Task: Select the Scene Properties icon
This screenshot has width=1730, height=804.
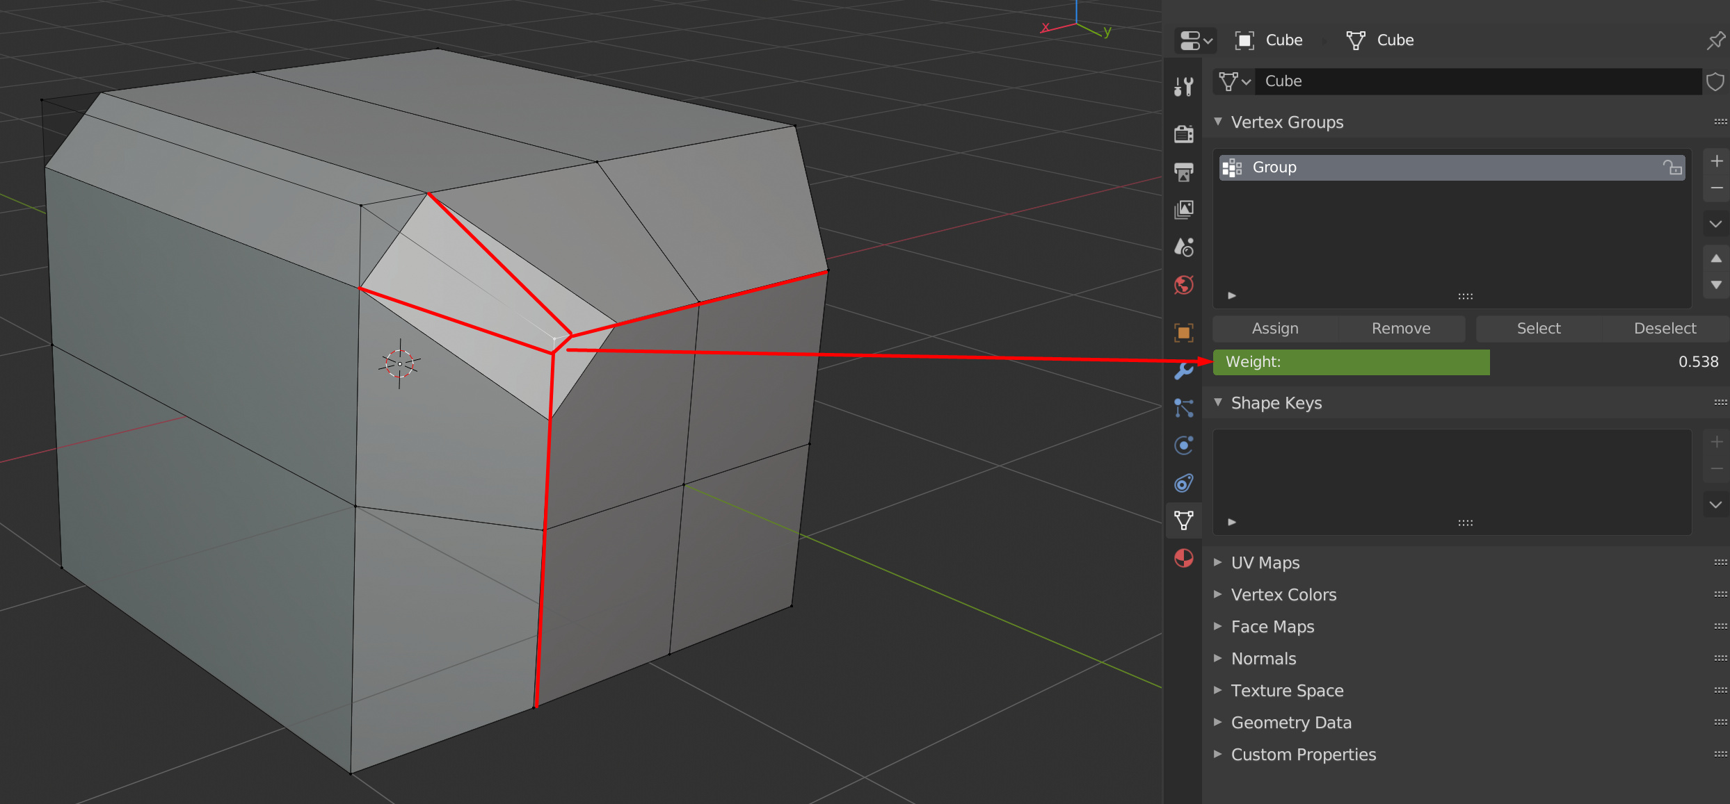Action: [1184, 245]
